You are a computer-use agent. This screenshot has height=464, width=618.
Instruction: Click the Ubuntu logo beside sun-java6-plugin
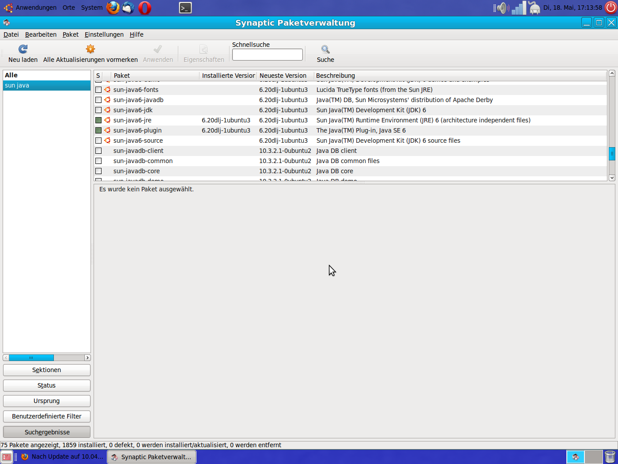[107, 130]
